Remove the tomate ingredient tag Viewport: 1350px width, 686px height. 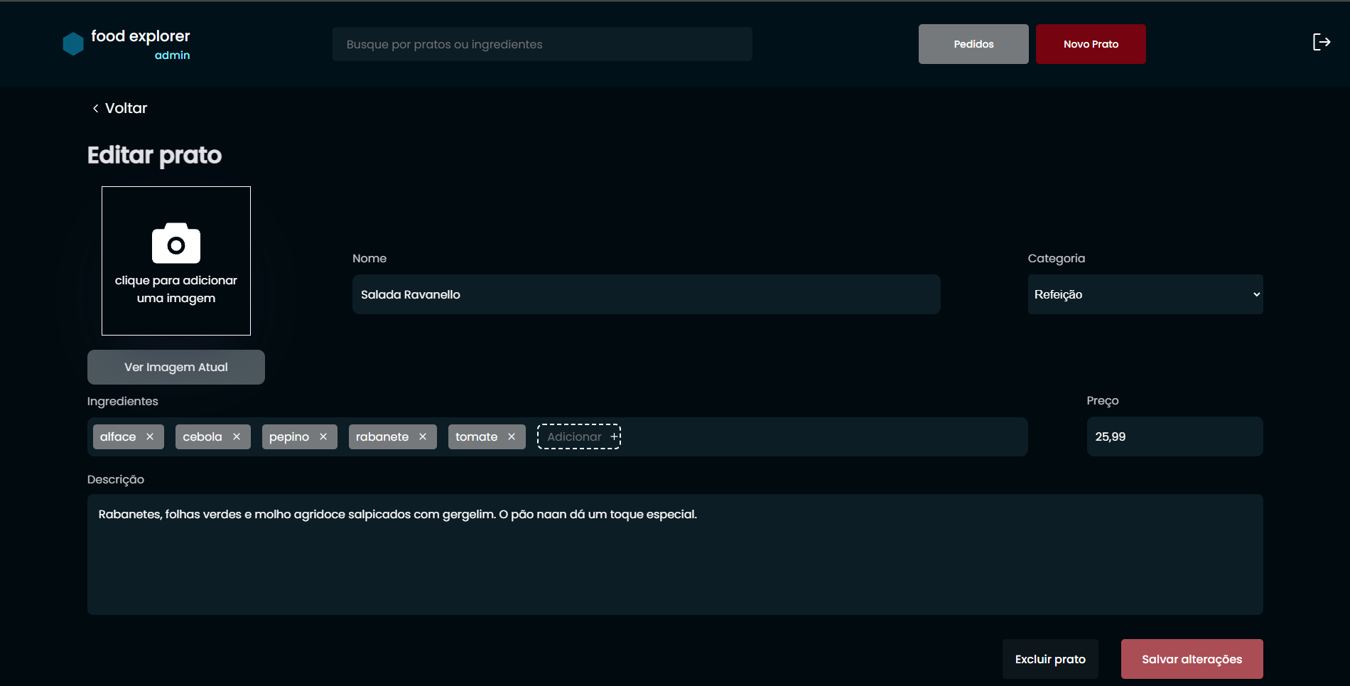pos(512,436)
